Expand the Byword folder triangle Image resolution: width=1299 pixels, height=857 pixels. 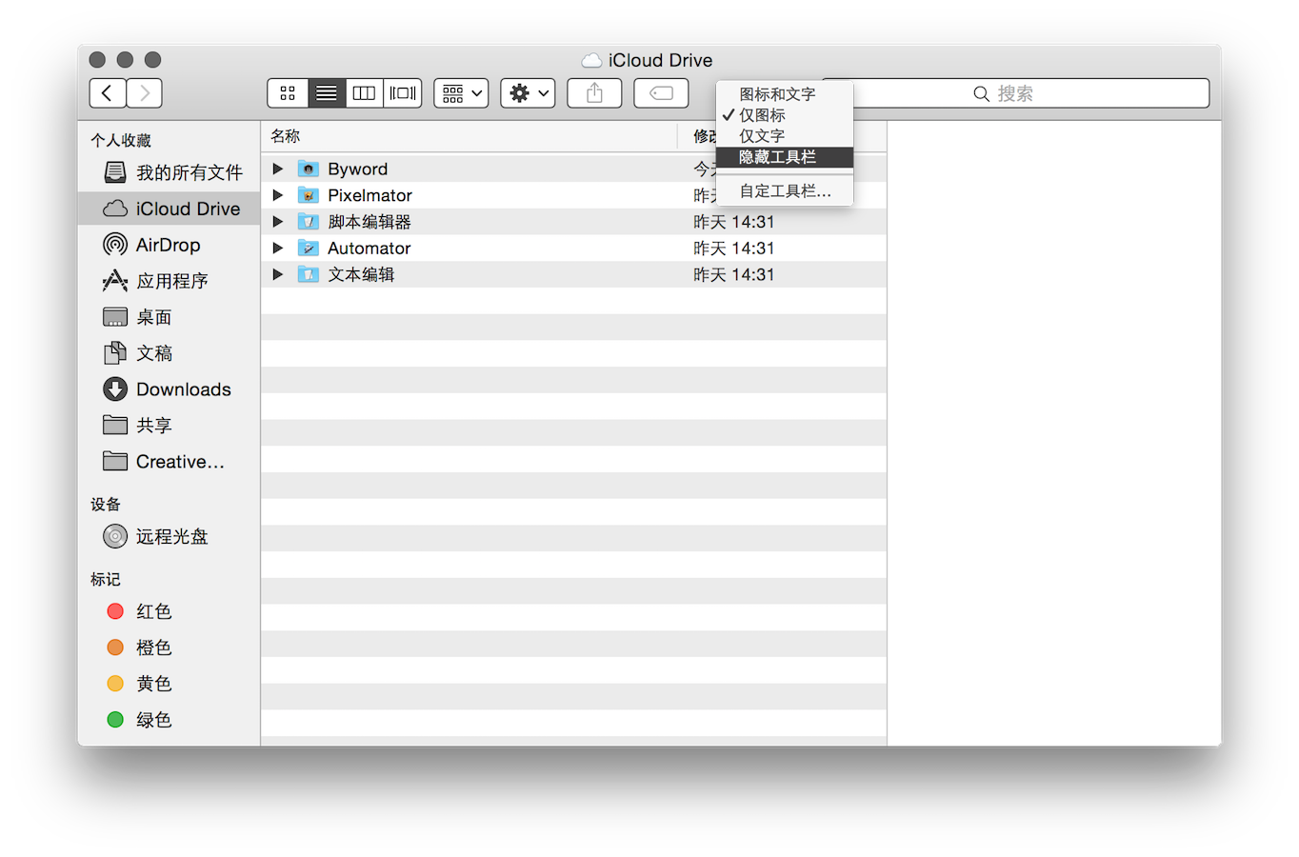(x=278, y=169)
